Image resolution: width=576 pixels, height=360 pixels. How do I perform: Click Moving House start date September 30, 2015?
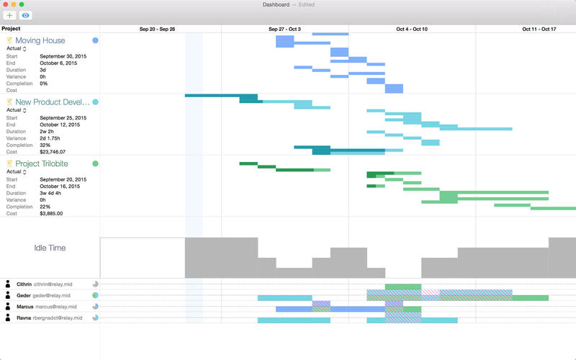point(63,56)
